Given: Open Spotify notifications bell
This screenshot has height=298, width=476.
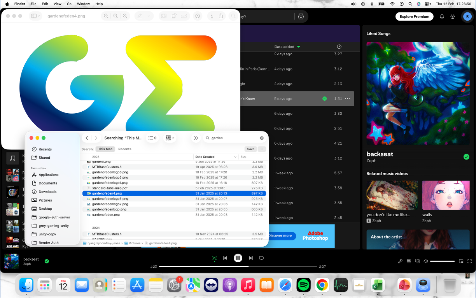Looking at the screenshot, I should coord(442,17).
